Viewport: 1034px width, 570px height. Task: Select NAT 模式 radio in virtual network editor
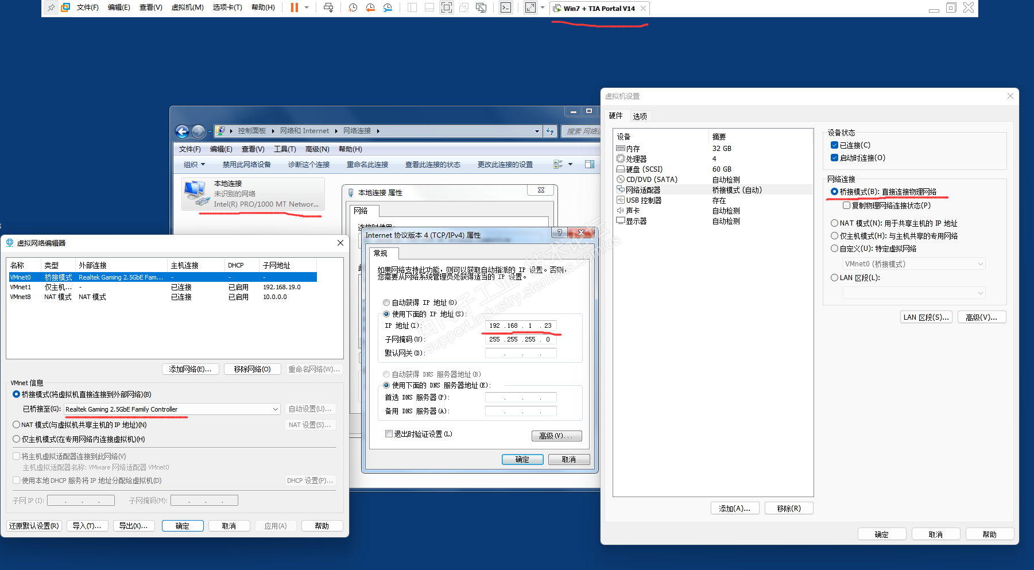(x=16, y=425)
